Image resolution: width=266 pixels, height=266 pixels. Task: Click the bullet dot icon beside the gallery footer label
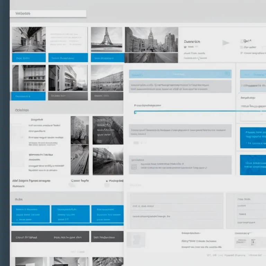(107, 181)
